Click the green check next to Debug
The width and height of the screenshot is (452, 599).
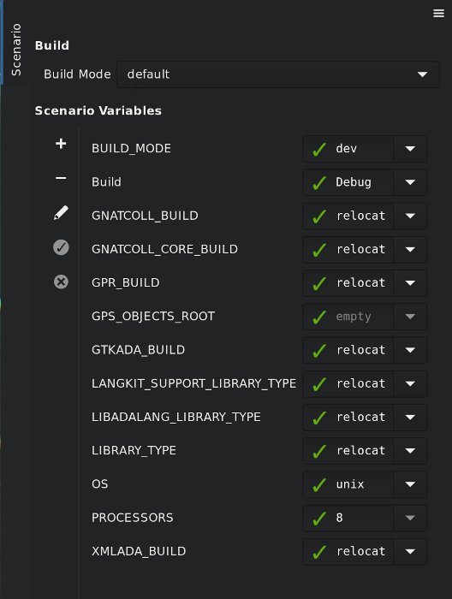[319, 182]
